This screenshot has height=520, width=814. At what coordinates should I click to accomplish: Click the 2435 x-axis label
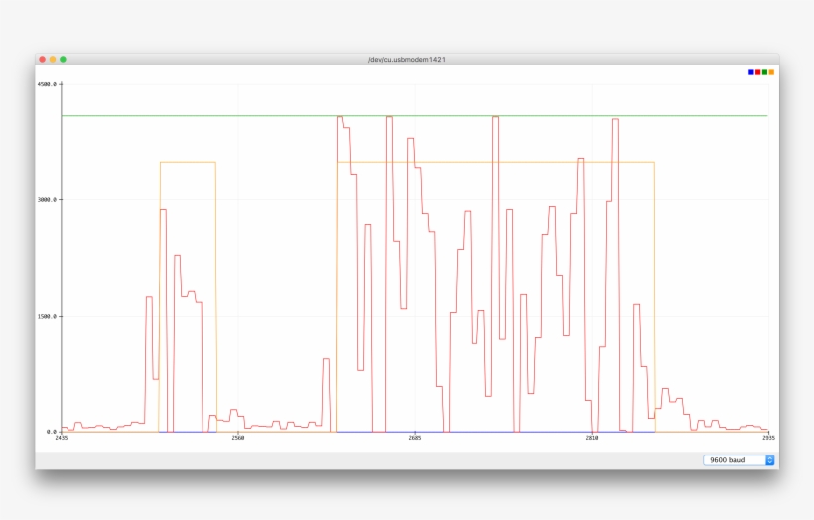[x=62, y=438]
